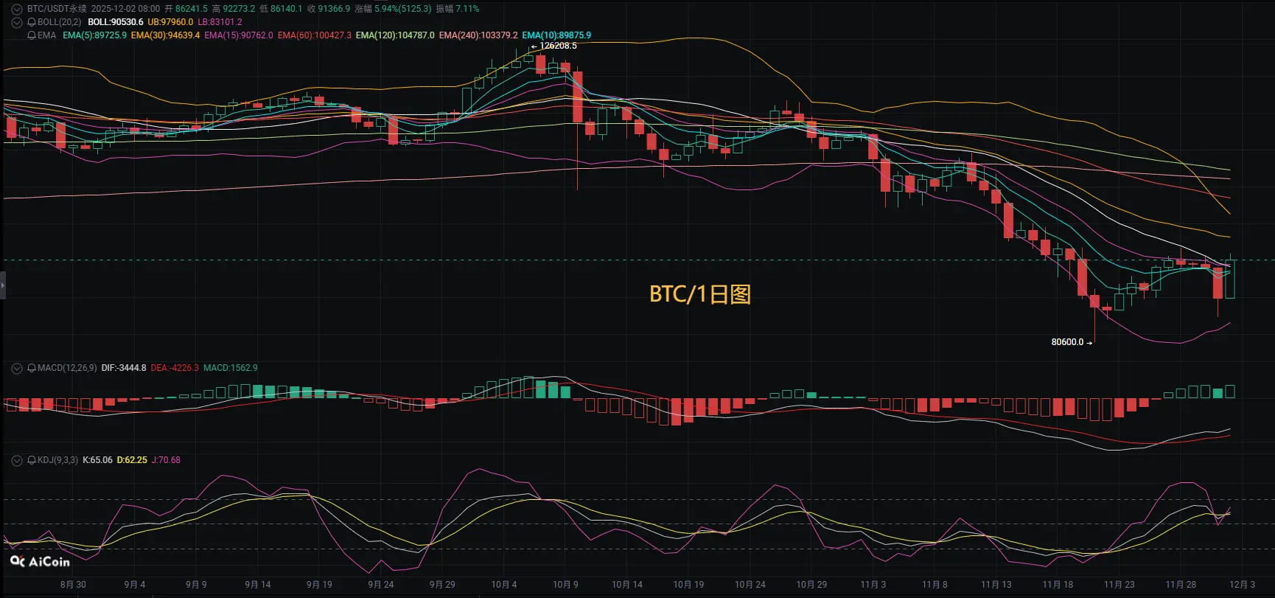Viewport: 1275px width, 598px height.
Task: Click the 126208.5 high price marker
Action: coord(558,46)
